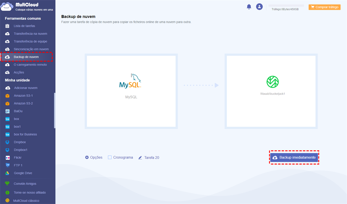Click Comprar tráfego button
Viewport: 347px width, 204px height.
tap(324, 7)
